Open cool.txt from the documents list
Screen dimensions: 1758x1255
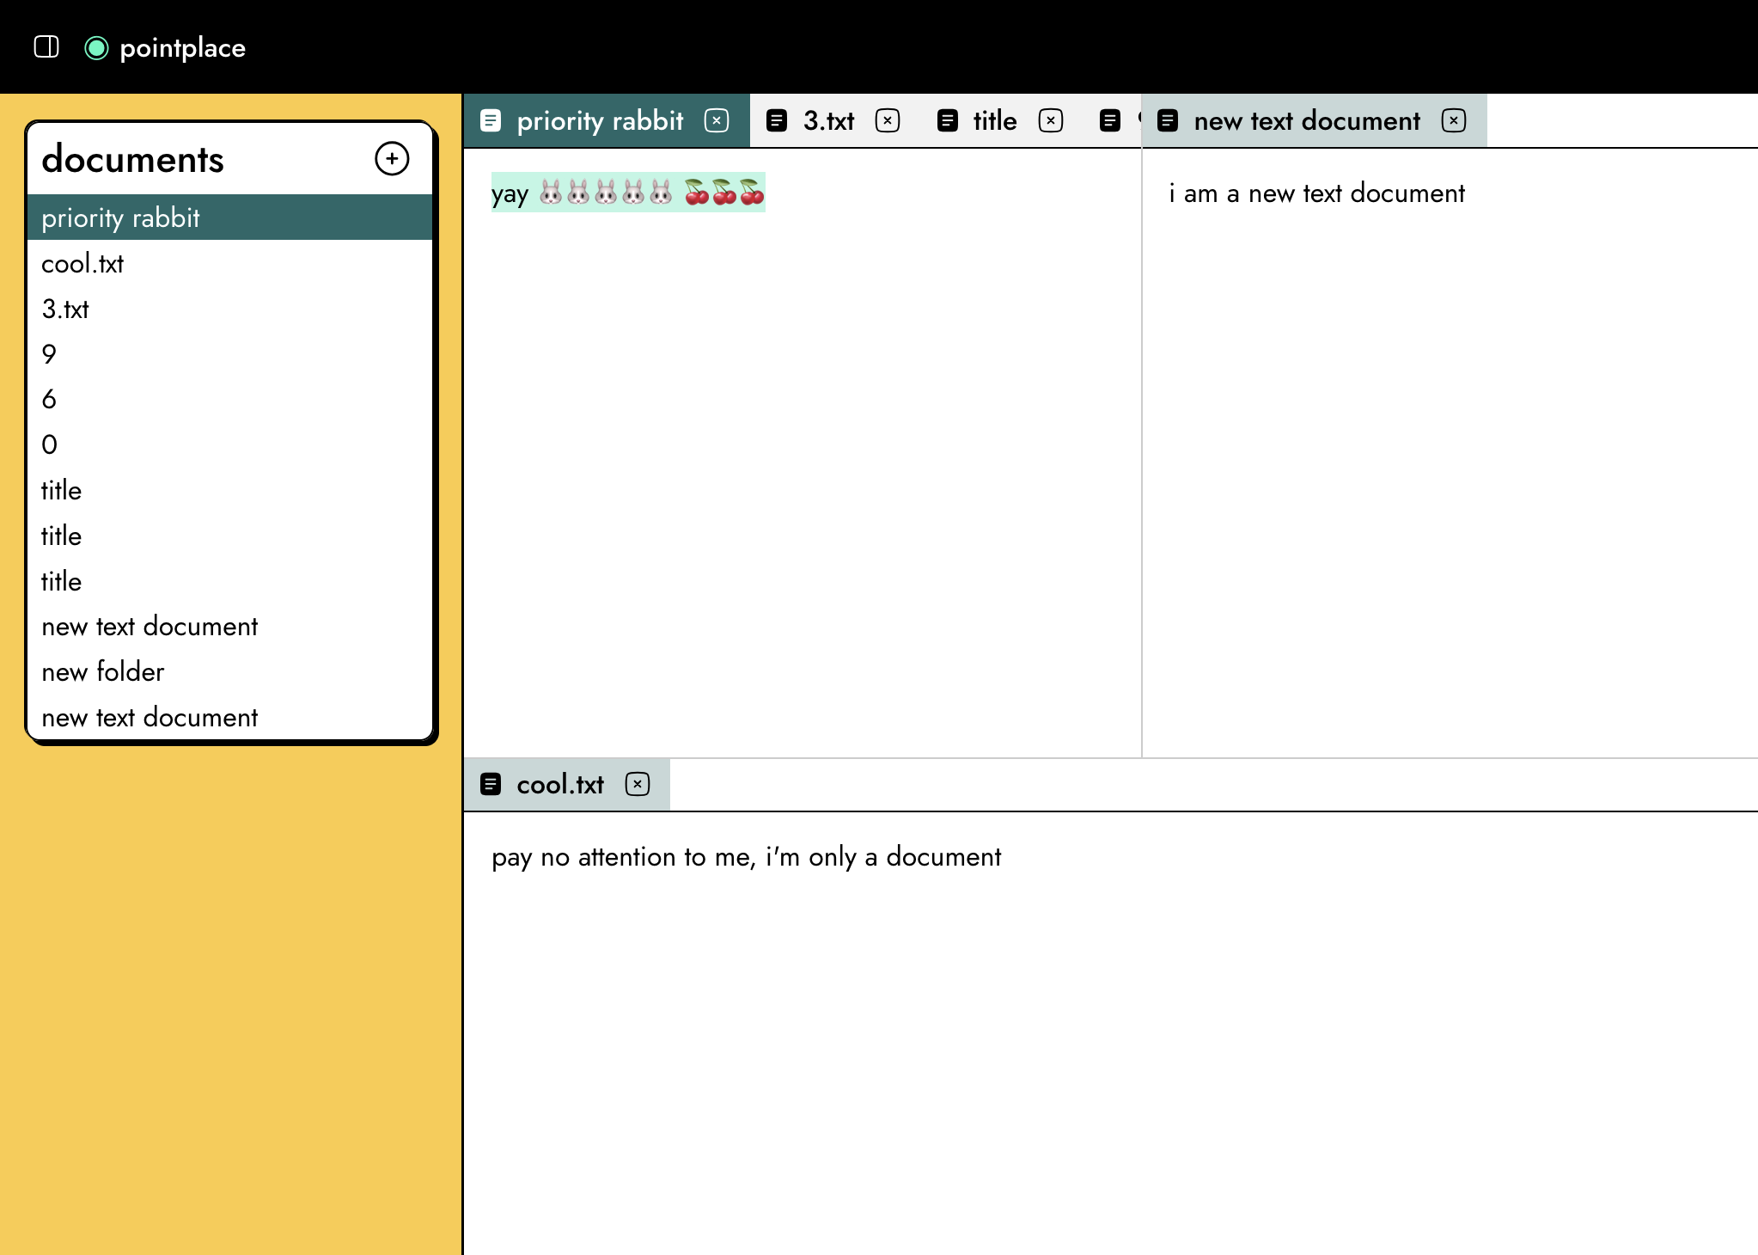click(x=82, y=264)
